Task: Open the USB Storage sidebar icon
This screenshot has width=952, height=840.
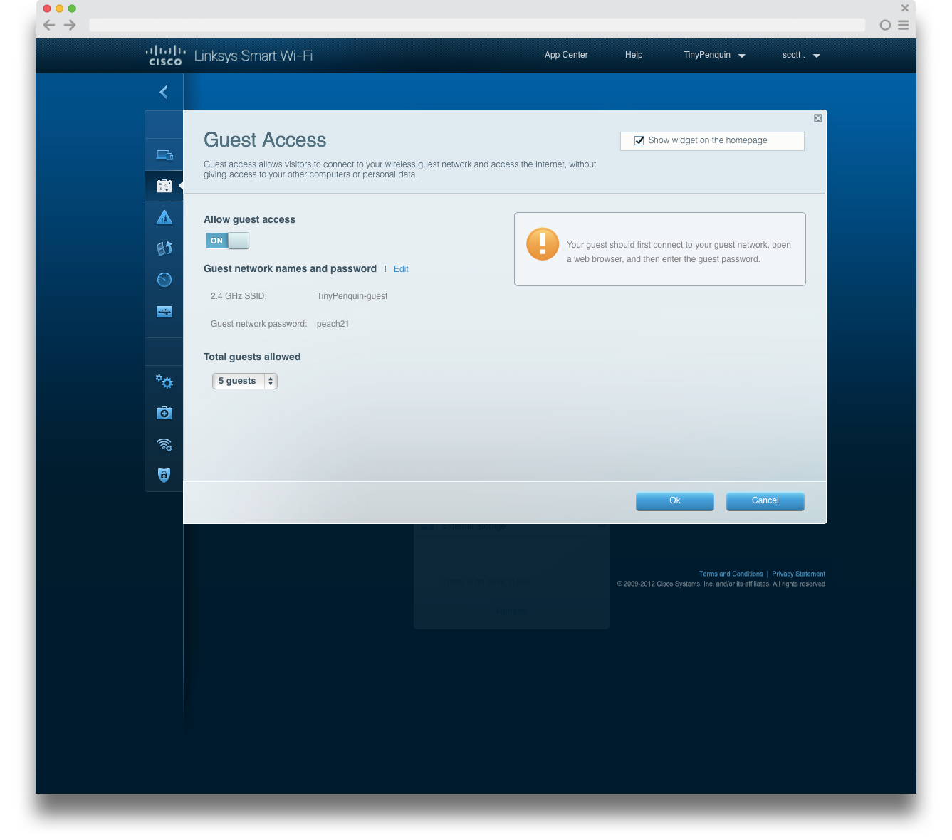Action: click(164, 311)
